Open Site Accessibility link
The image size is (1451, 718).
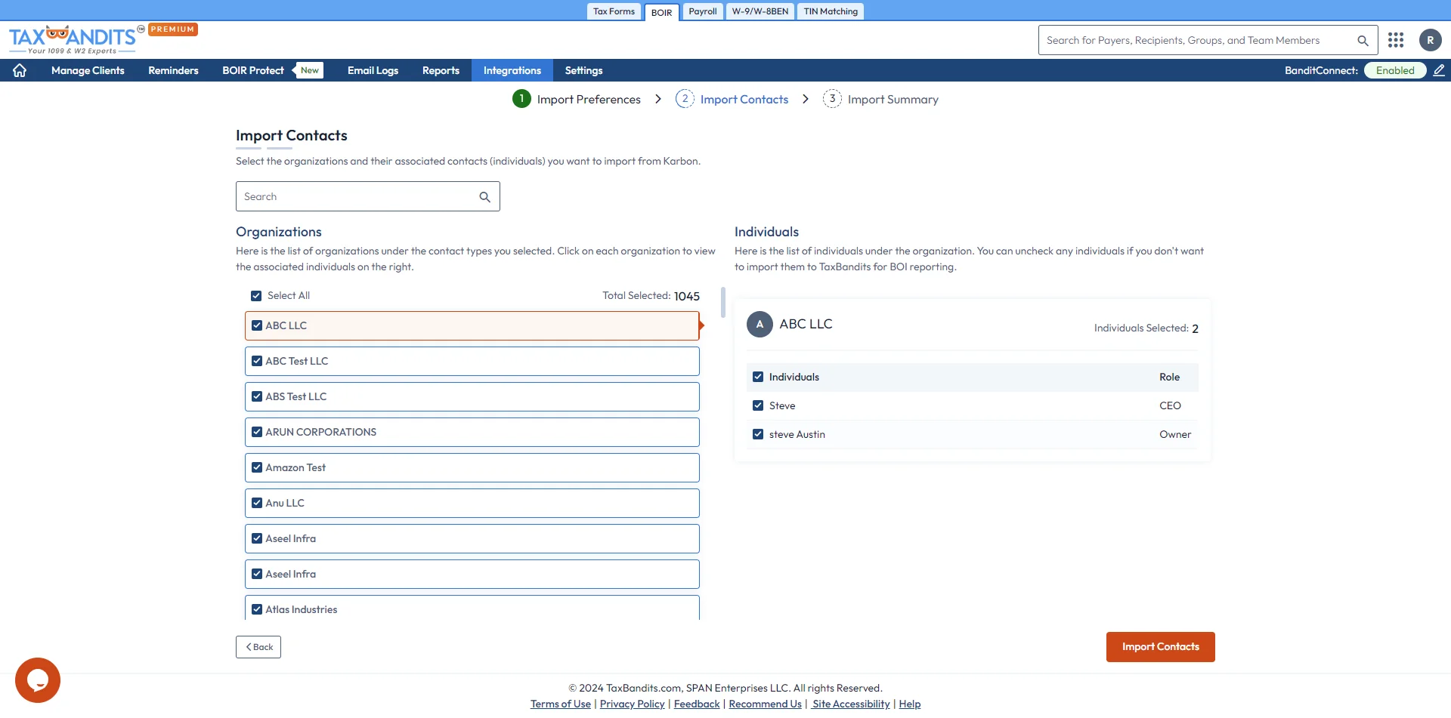pos(850,704)
